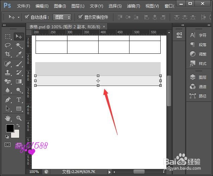Open the 字符 panel
This screenshot has width=213, height=176.
[198, 35]
